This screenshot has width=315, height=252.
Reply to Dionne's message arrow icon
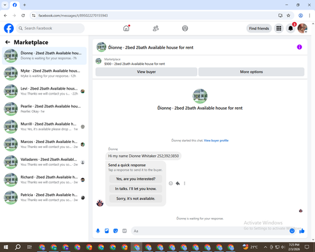(x=178, y=183)
